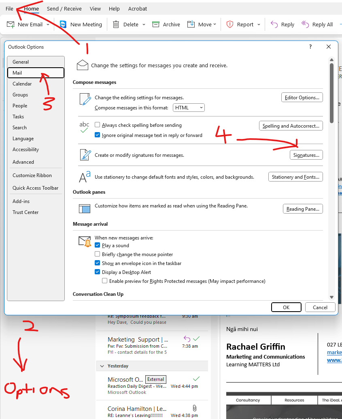Toggle Display a Desktop Alert checkbox
Screen dimensions: 342x419
(x=98, y=272)
